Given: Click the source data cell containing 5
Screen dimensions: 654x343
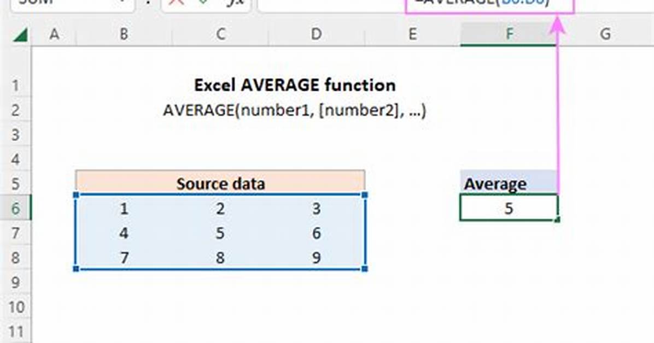Looking at the screenshot, I should 220,233.
